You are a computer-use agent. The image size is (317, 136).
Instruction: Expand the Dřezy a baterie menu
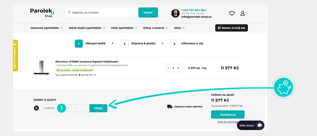point(156,28)
